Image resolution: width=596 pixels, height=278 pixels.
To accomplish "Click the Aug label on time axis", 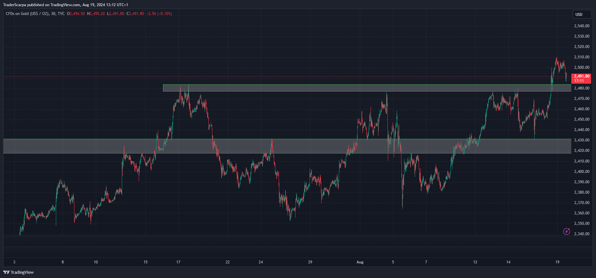I will (x=360, y=261).
